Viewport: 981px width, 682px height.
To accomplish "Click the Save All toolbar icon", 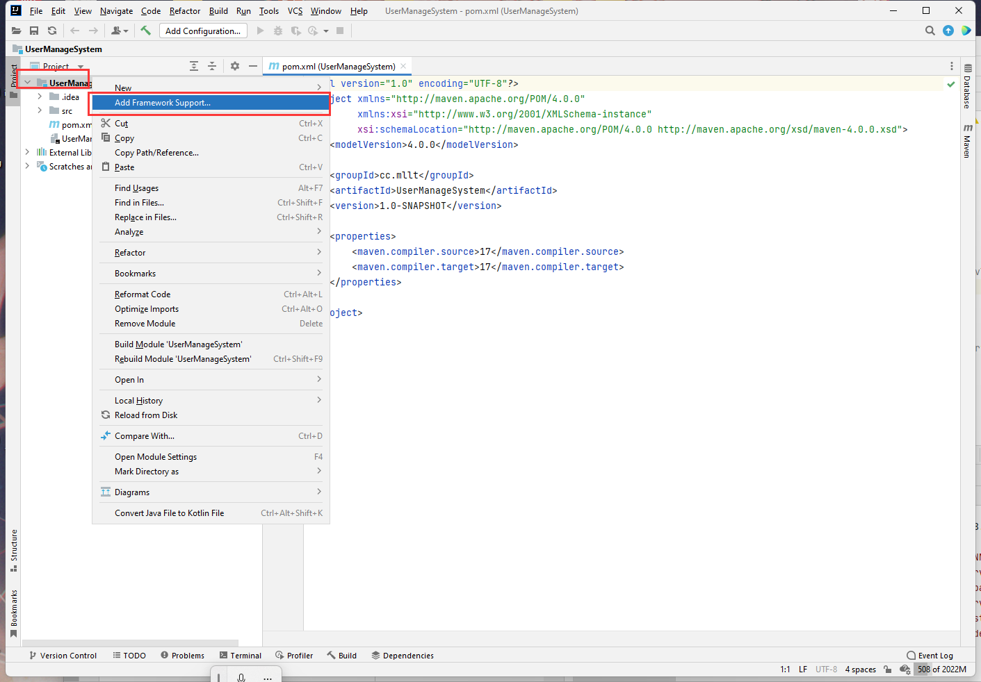I will click(x=34, y=31).
